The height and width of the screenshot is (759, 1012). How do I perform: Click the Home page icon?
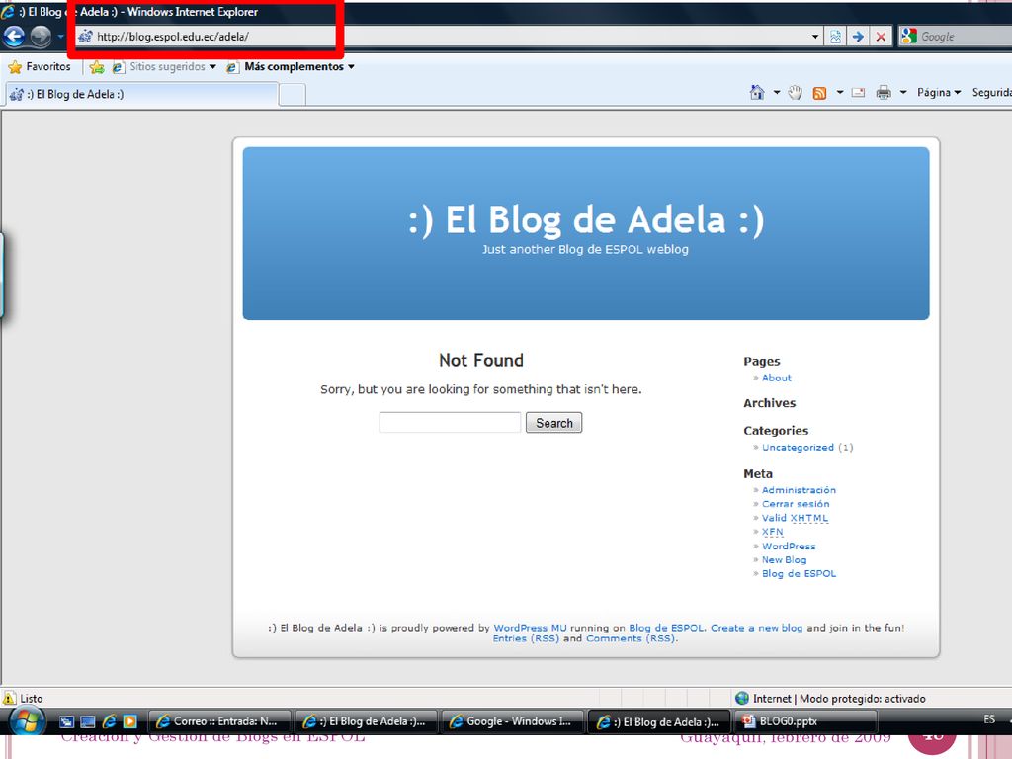click(x=756, y=92)
